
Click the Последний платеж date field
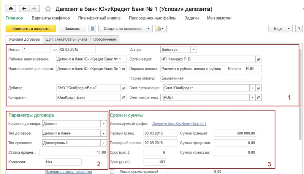160,143
